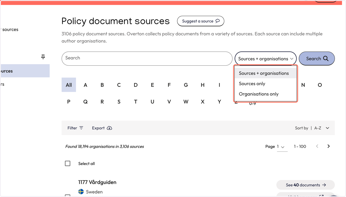This screenshot has width=346, height=197.
Task: Filter sources by letter B
Action: pos(102,85)
